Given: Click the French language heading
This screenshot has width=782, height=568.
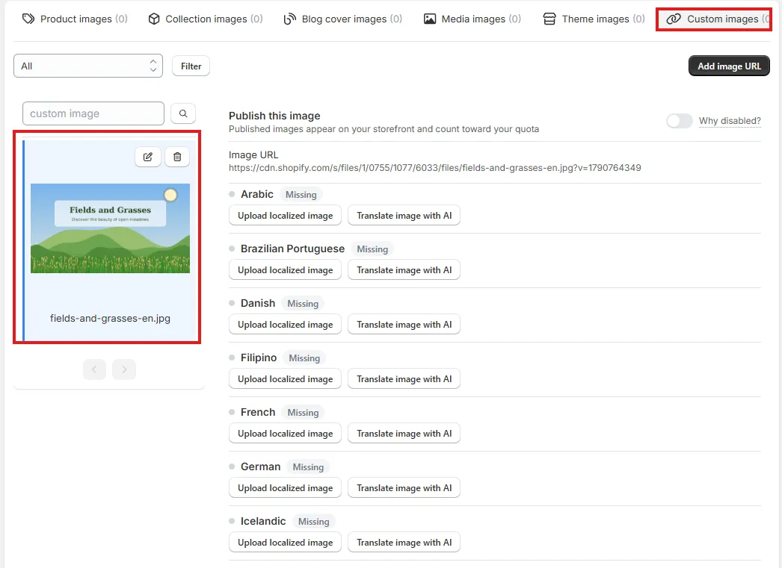Looking at the screenshot, I should pos(258,412).
